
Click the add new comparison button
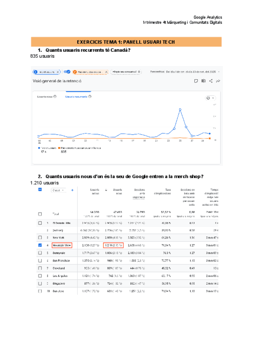126,72
